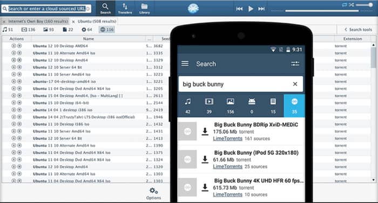Open LimeTorrents link with 161 sources
Screen dimensions: 378x203
coord(227,138)
